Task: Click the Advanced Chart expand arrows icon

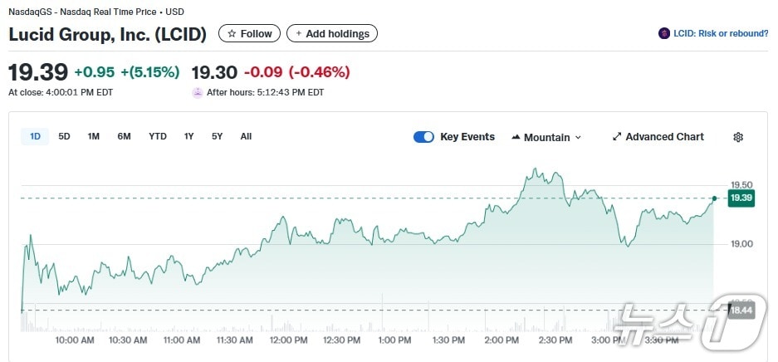Action: pos(617,137)
